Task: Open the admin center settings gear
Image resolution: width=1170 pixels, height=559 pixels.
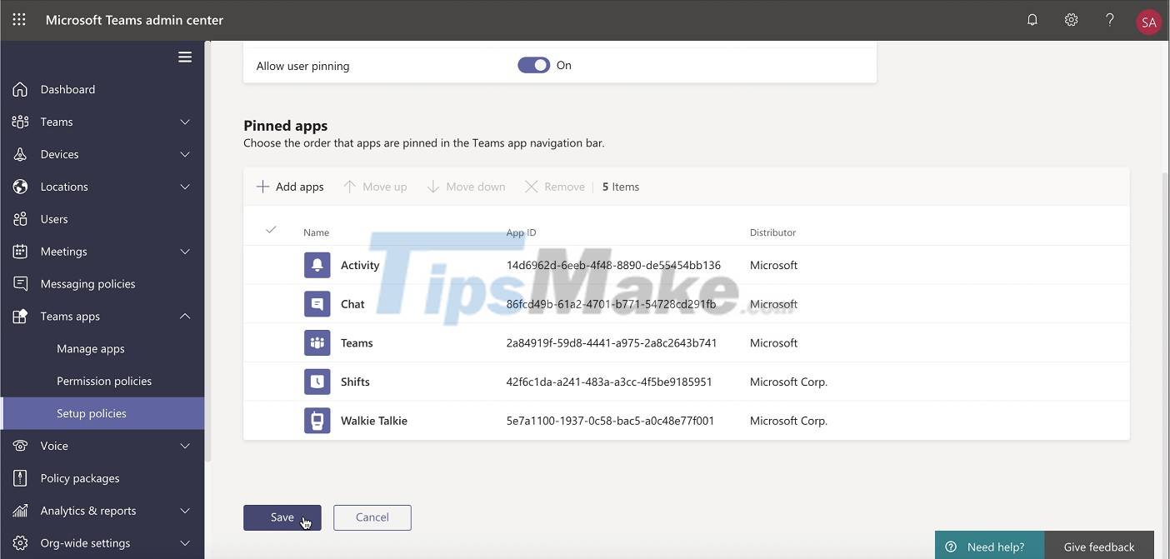Action: [1071, 19]
